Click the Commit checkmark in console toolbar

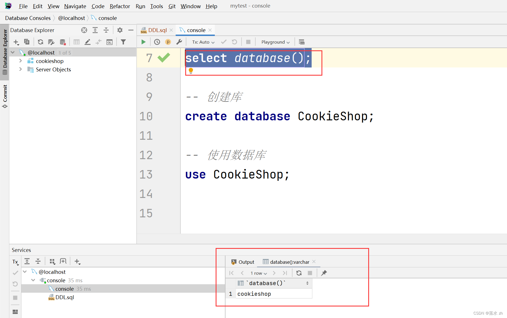pos(224,42)
